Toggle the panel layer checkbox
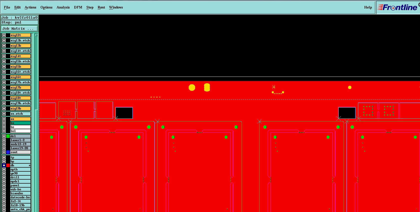420x212 pixels. pyautogui.click(x=4, y=185)
